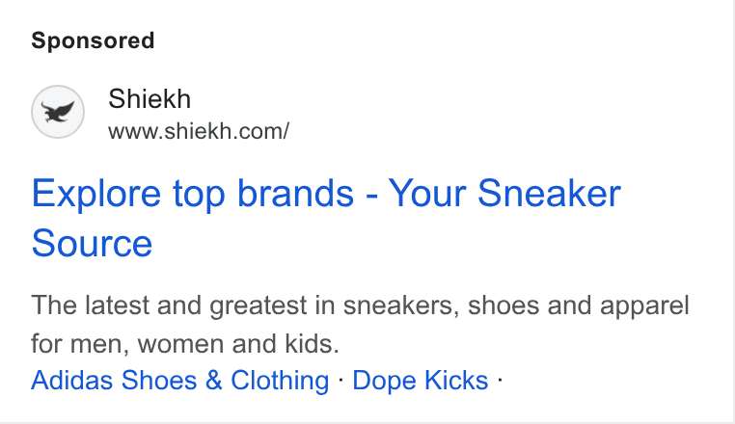Click the vertical divider on the right edge
Viewport: 735px width, 424px height.
[x=734, y=211]
